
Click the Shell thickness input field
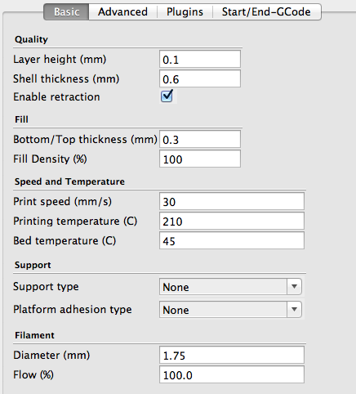click(200, 78)
